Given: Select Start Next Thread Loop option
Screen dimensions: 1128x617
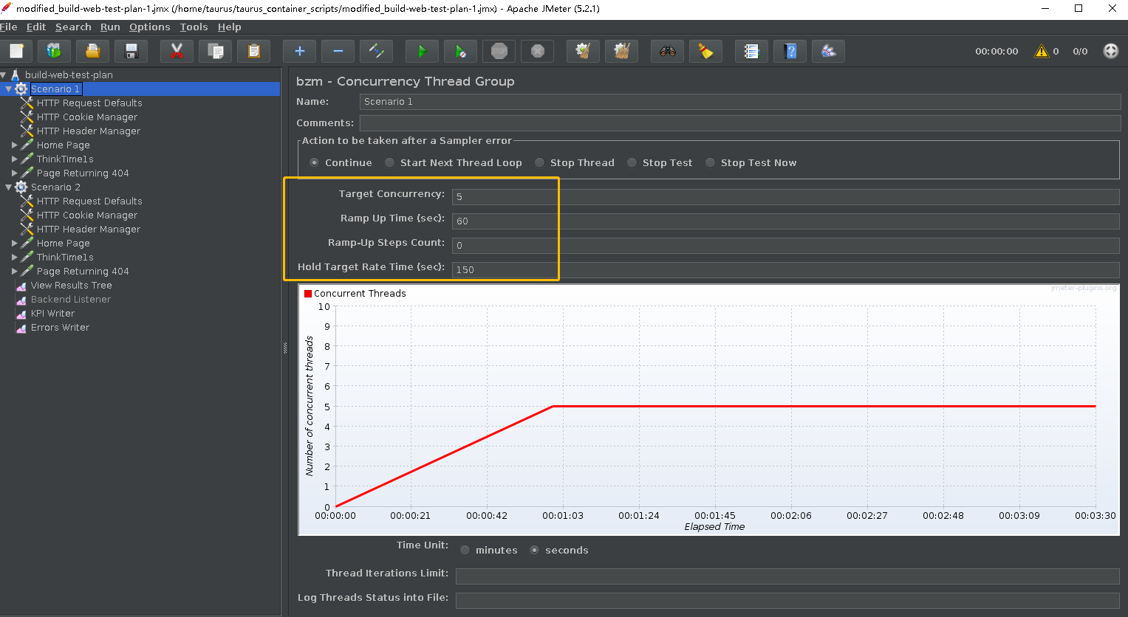Looking at the screenshot, I should 390,162.
